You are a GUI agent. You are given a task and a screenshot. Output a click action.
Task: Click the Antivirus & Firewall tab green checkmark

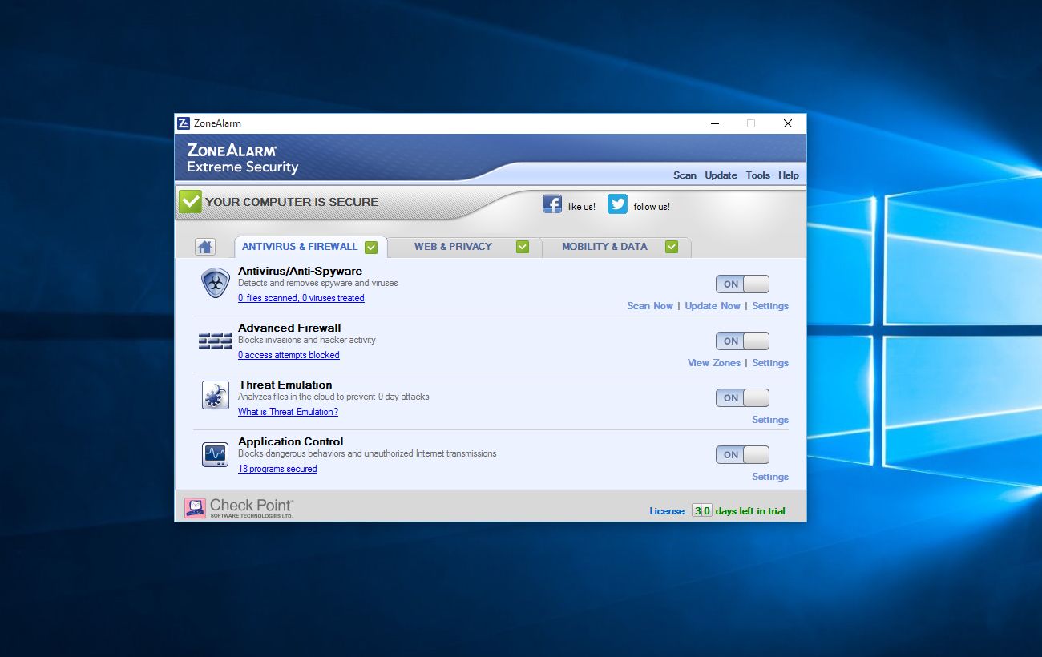[x=371, y=247]
